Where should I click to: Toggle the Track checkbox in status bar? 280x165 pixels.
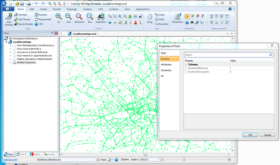(x=98, y=160)
